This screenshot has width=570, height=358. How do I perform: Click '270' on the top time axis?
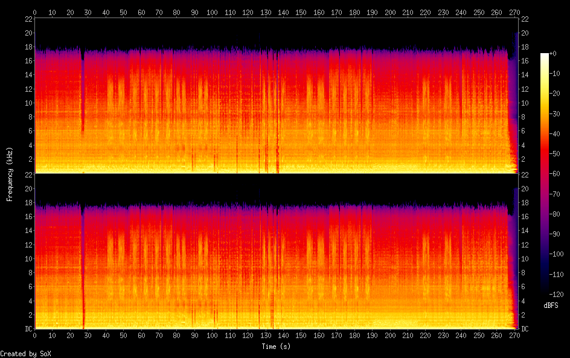[x=514, y=12]
